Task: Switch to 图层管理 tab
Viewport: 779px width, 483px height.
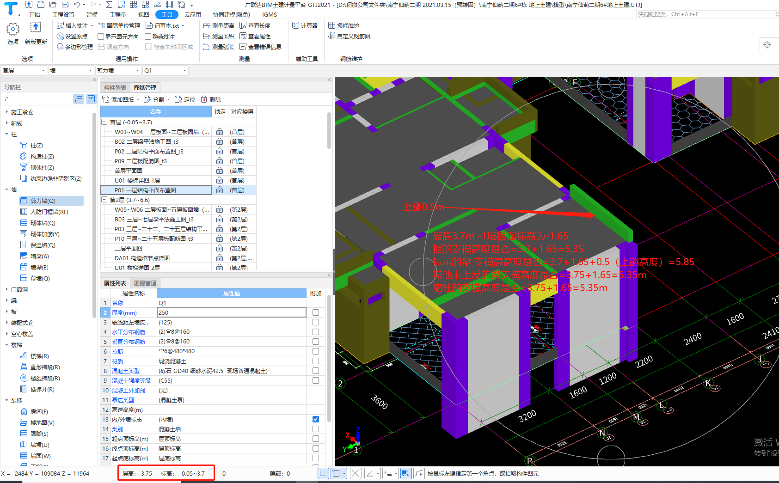Action: (x=145, y=283)
